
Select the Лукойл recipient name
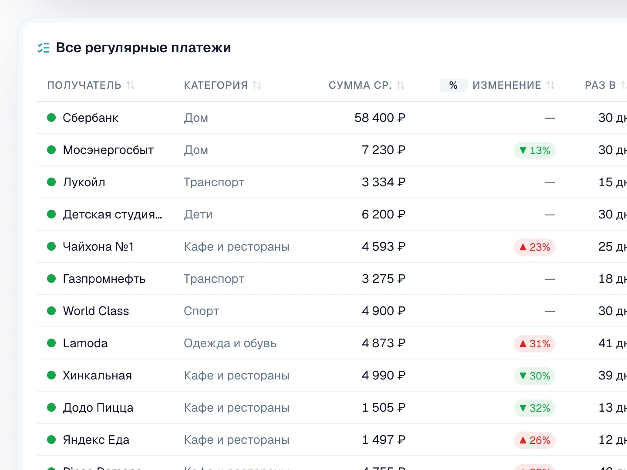[x=84, y=182]
